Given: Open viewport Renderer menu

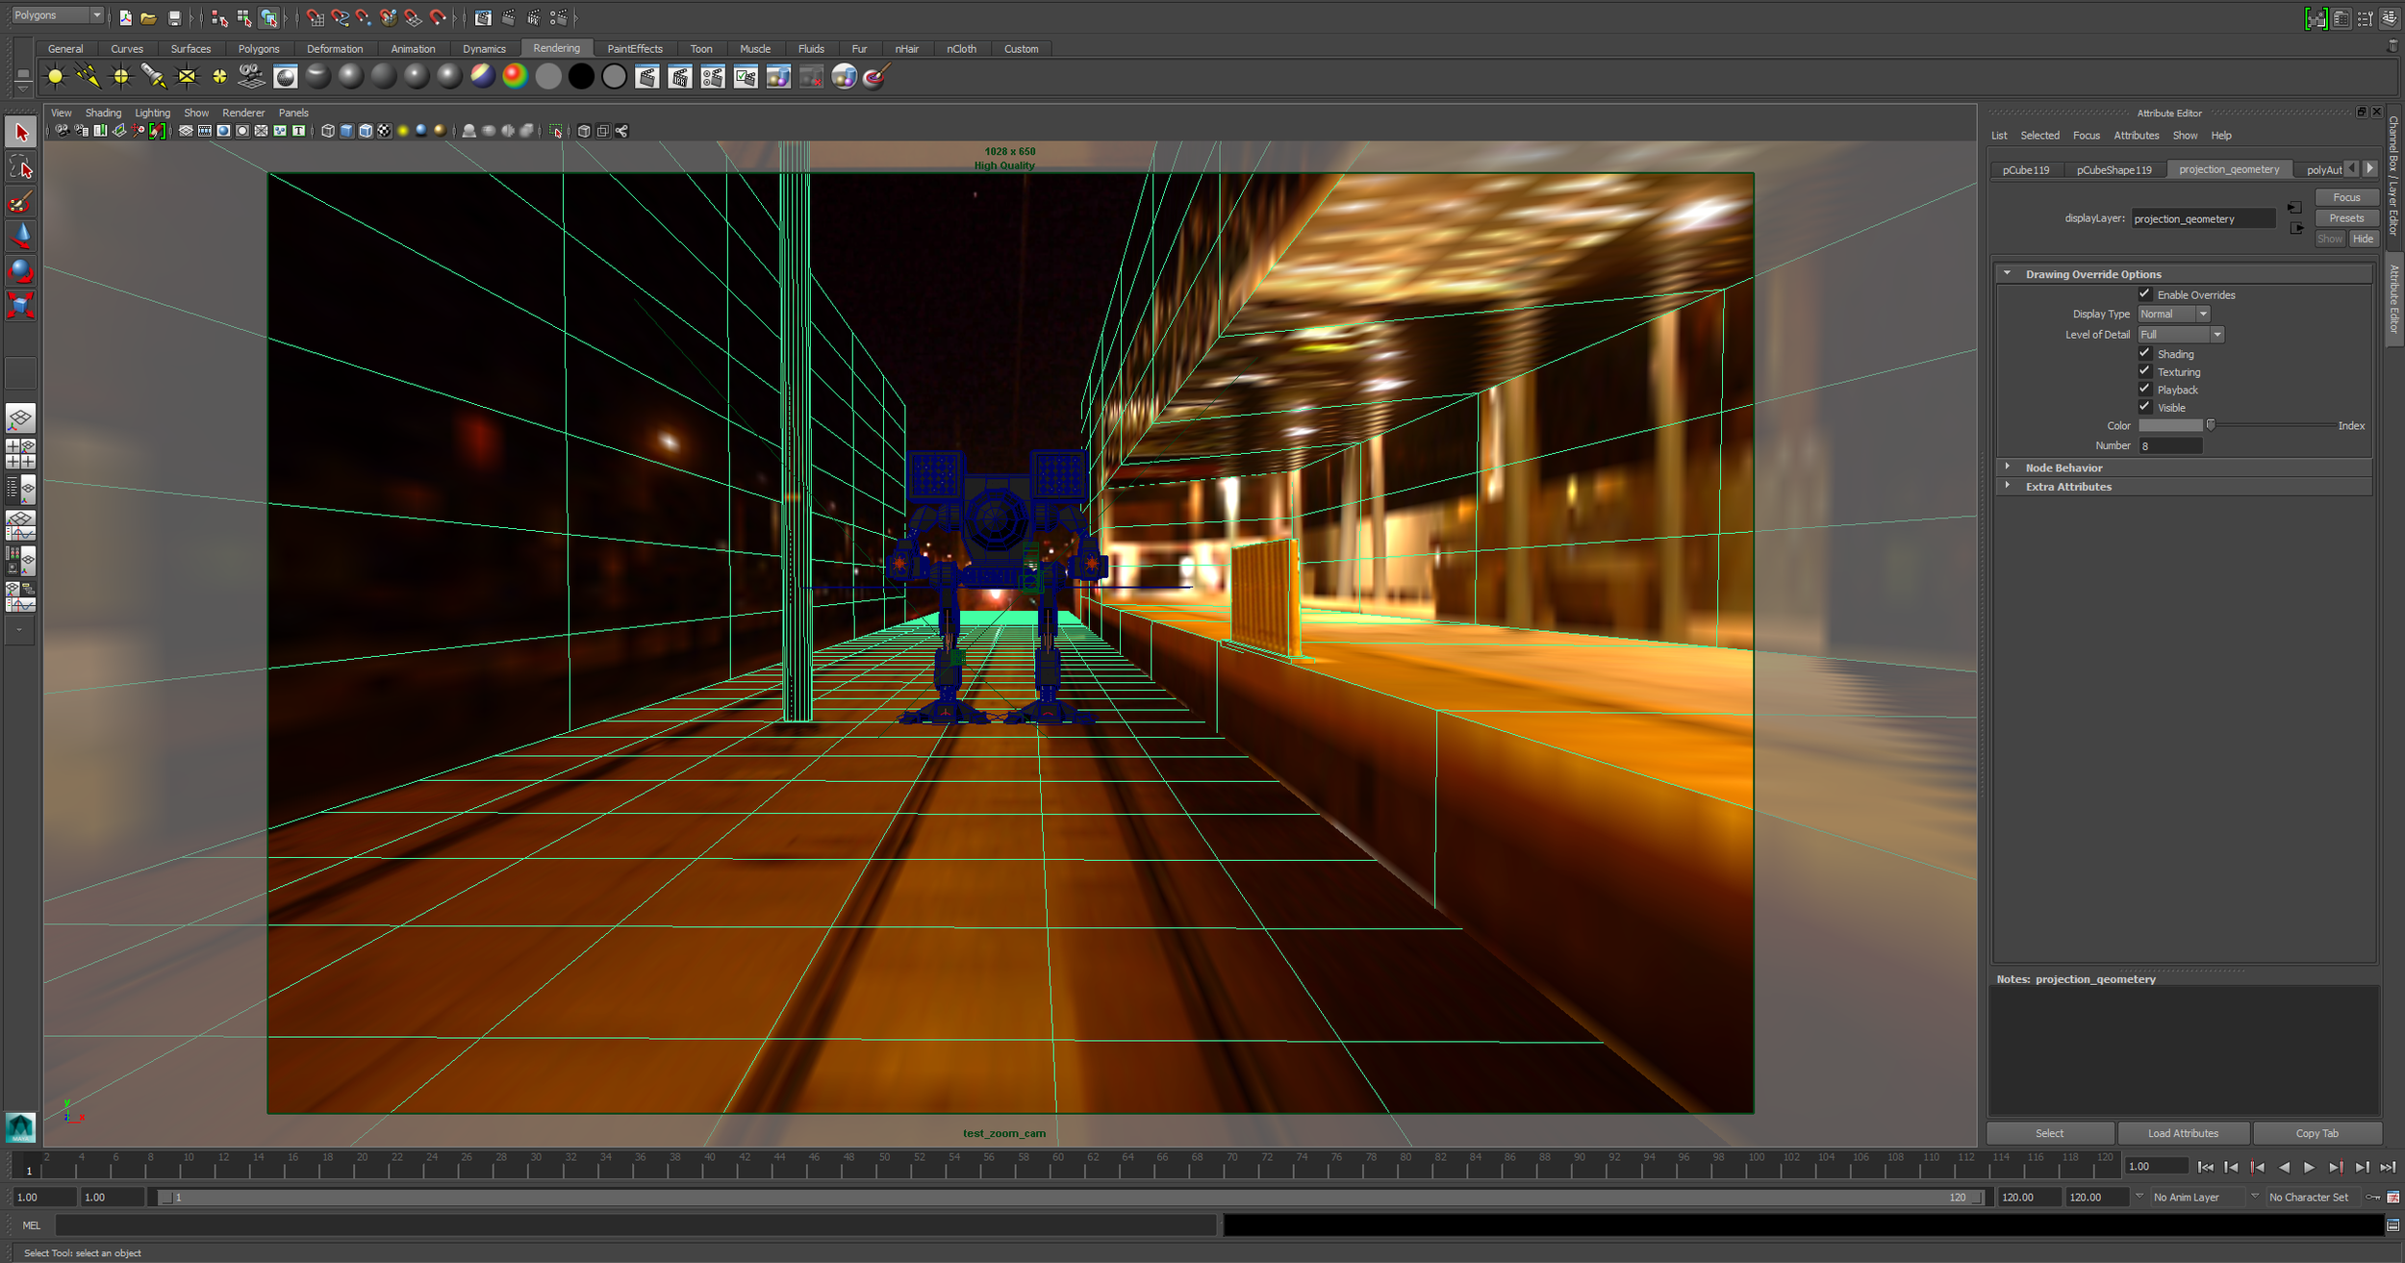Looking at the screenshot, I should pos(243,113).
